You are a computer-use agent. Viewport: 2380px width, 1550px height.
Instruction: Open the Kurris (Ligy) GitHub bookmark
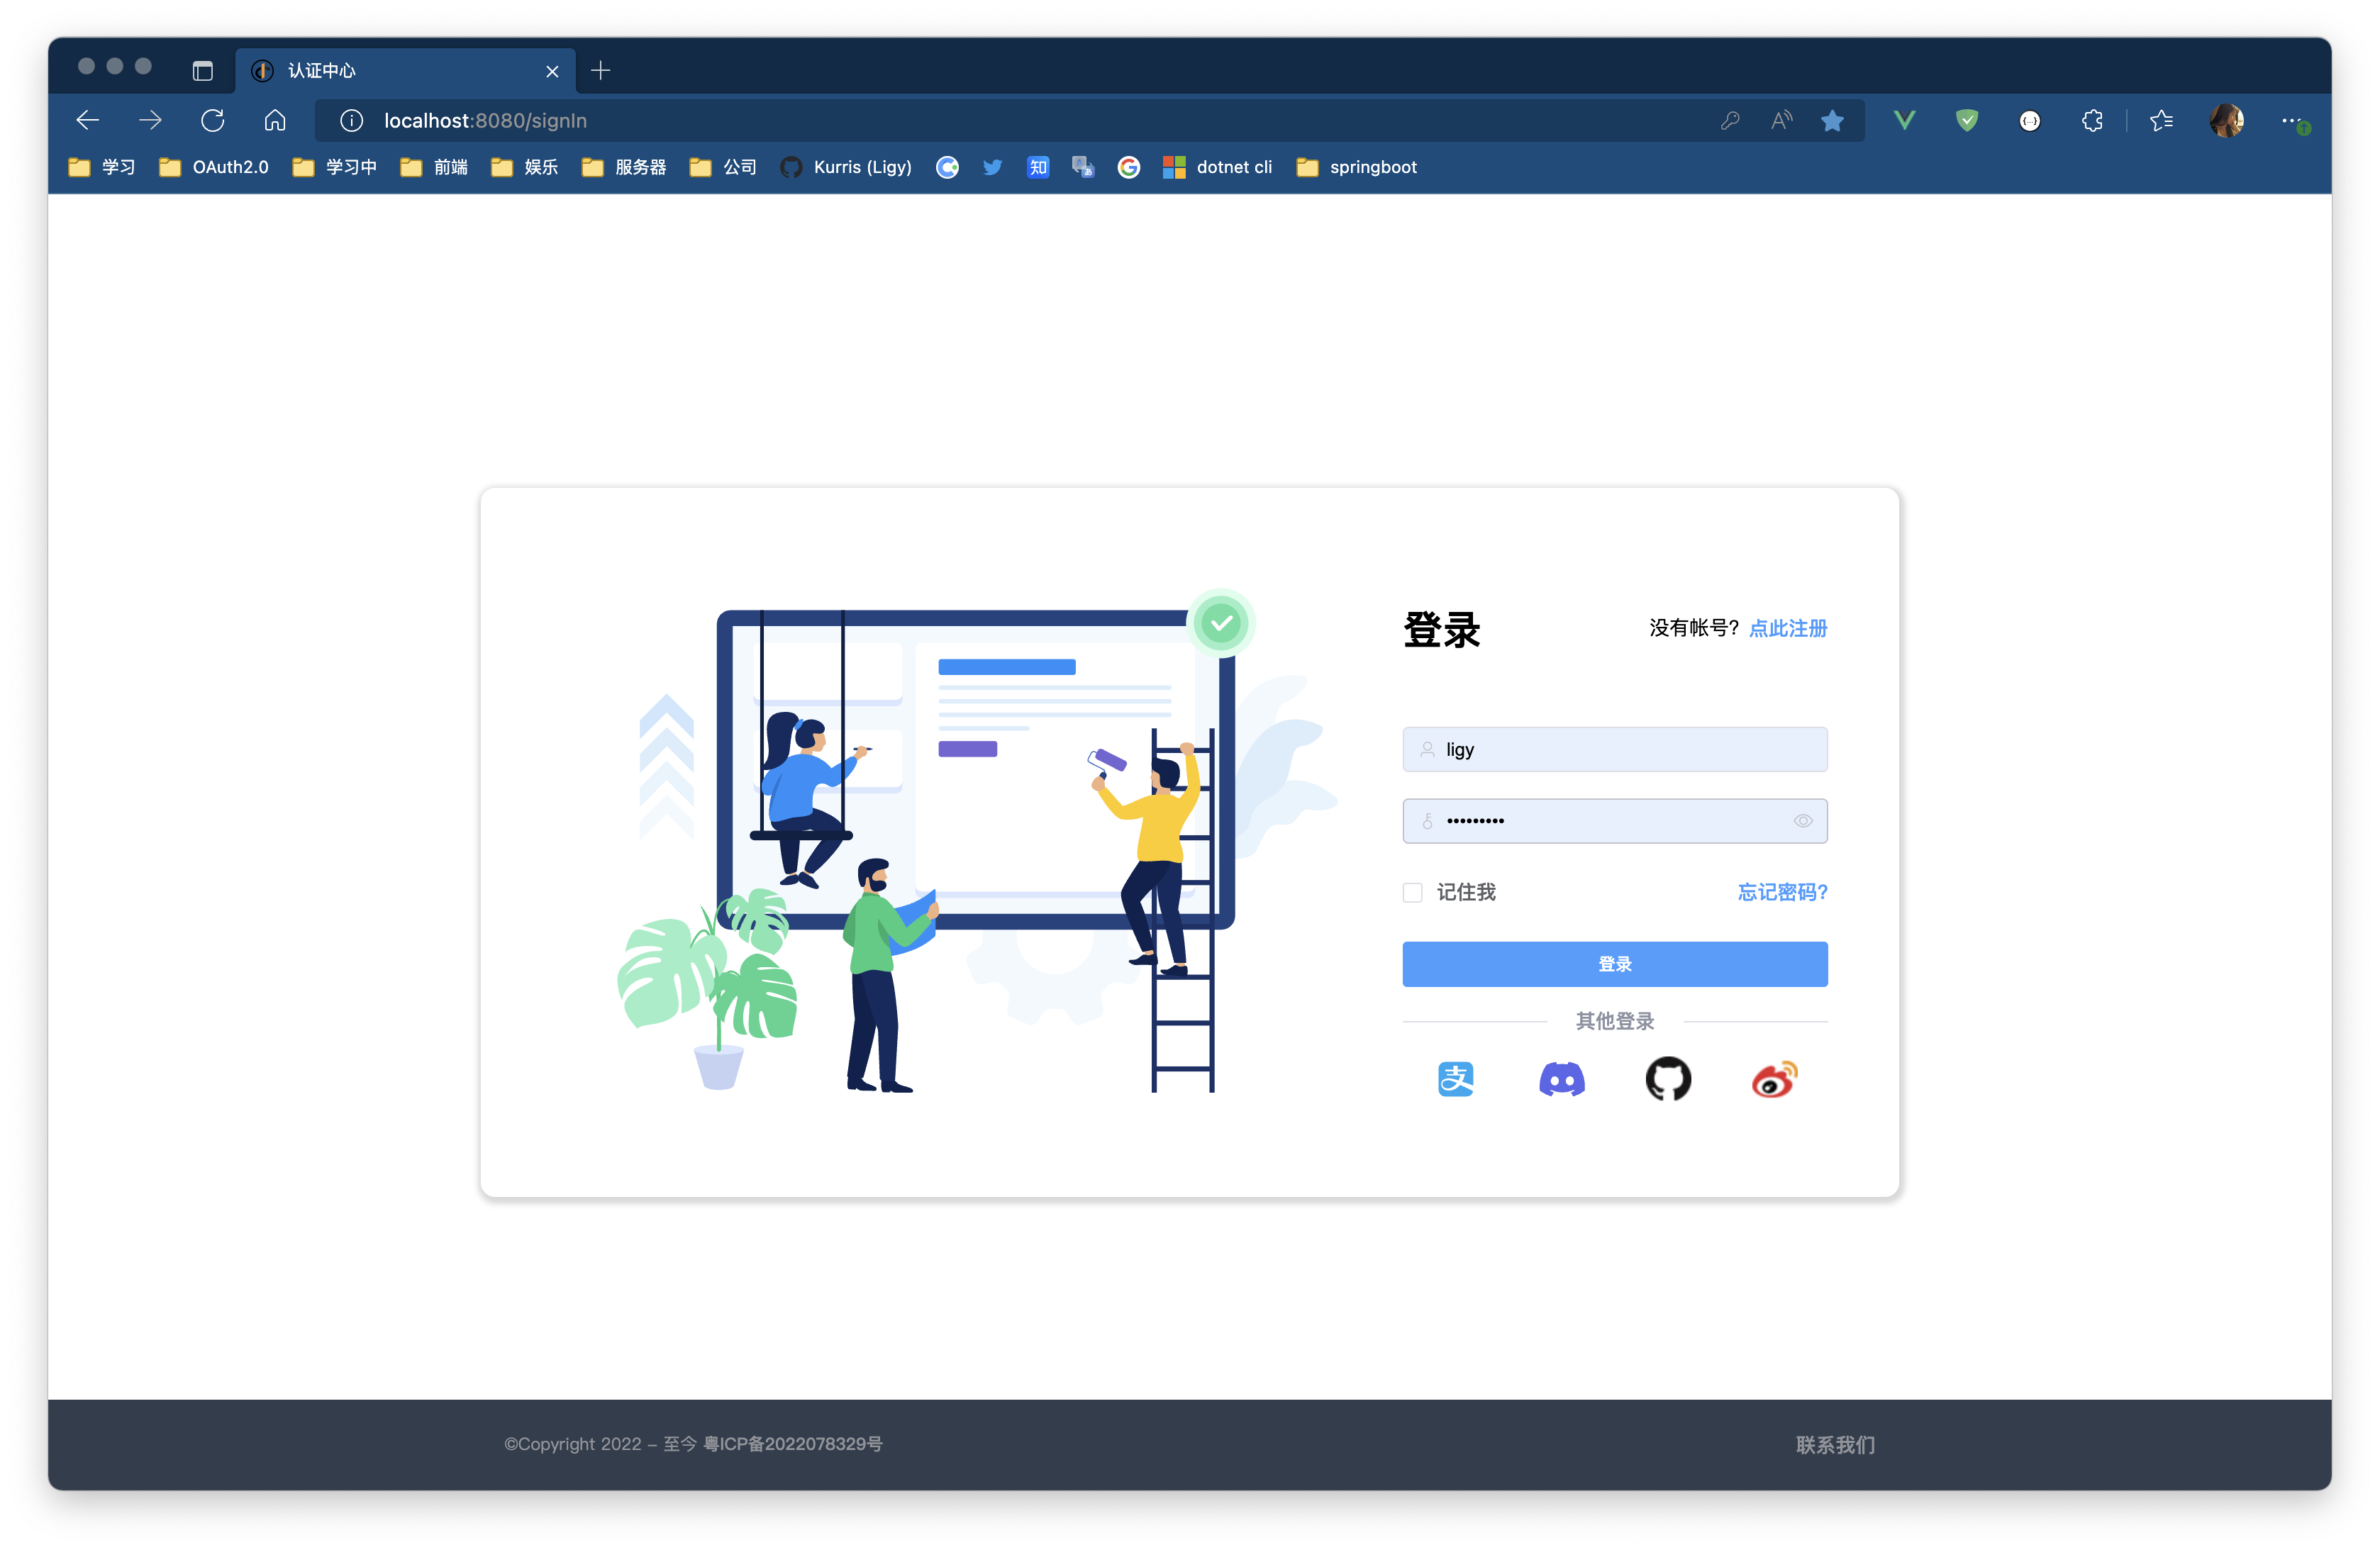pos(846,167)
